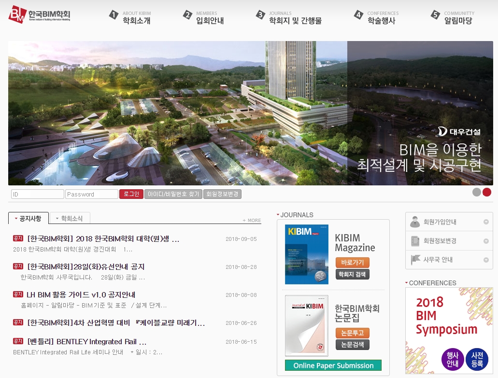
Task: Click the ID input field
Action: coord(38,194)
